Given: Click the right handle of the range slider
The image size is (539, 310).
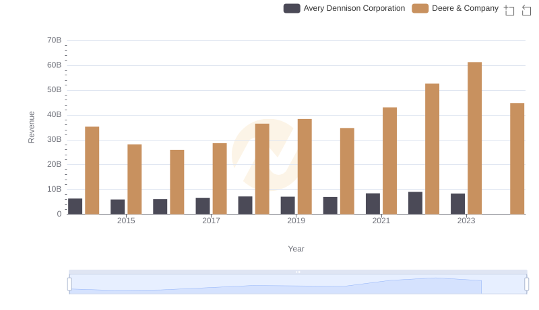Looking at the screenshot, I should click(527, 284).
